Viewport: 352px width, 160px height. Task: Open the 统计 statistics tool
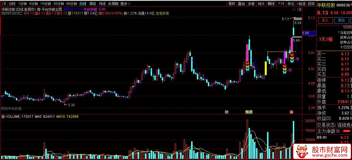(x=261, y=4)
